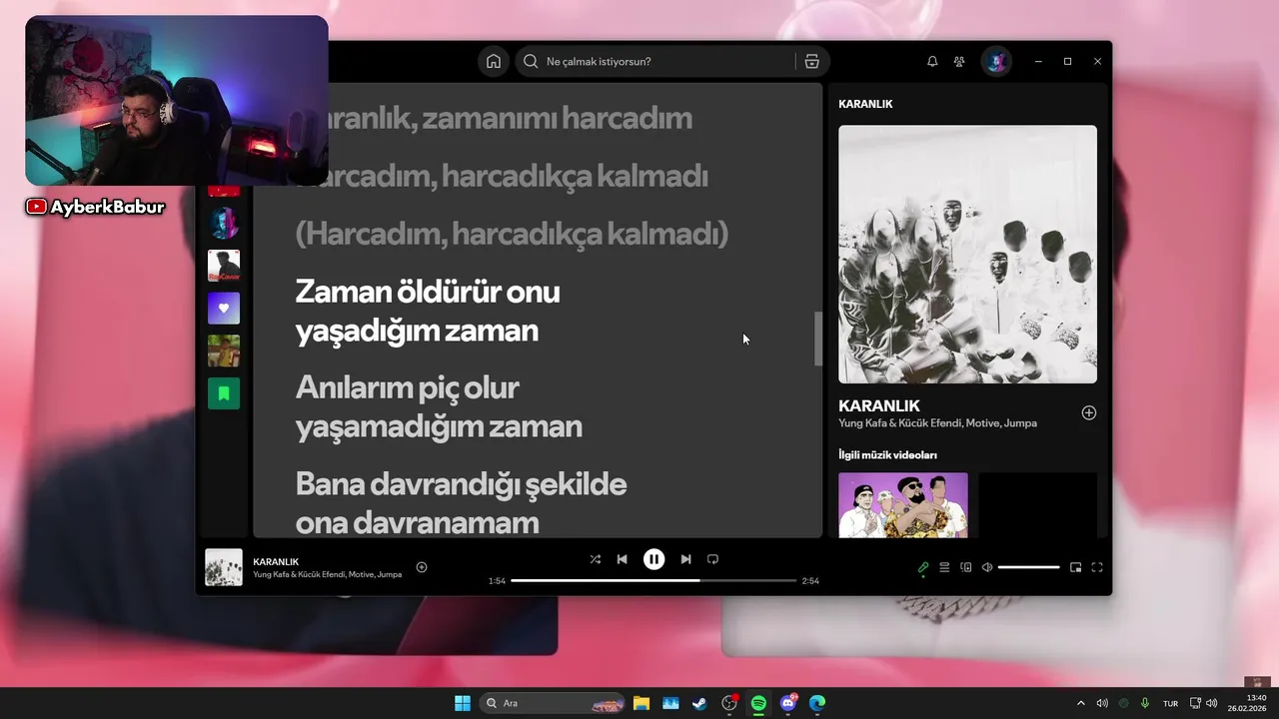Click the green microphone tray icon

pos(1145,703)
